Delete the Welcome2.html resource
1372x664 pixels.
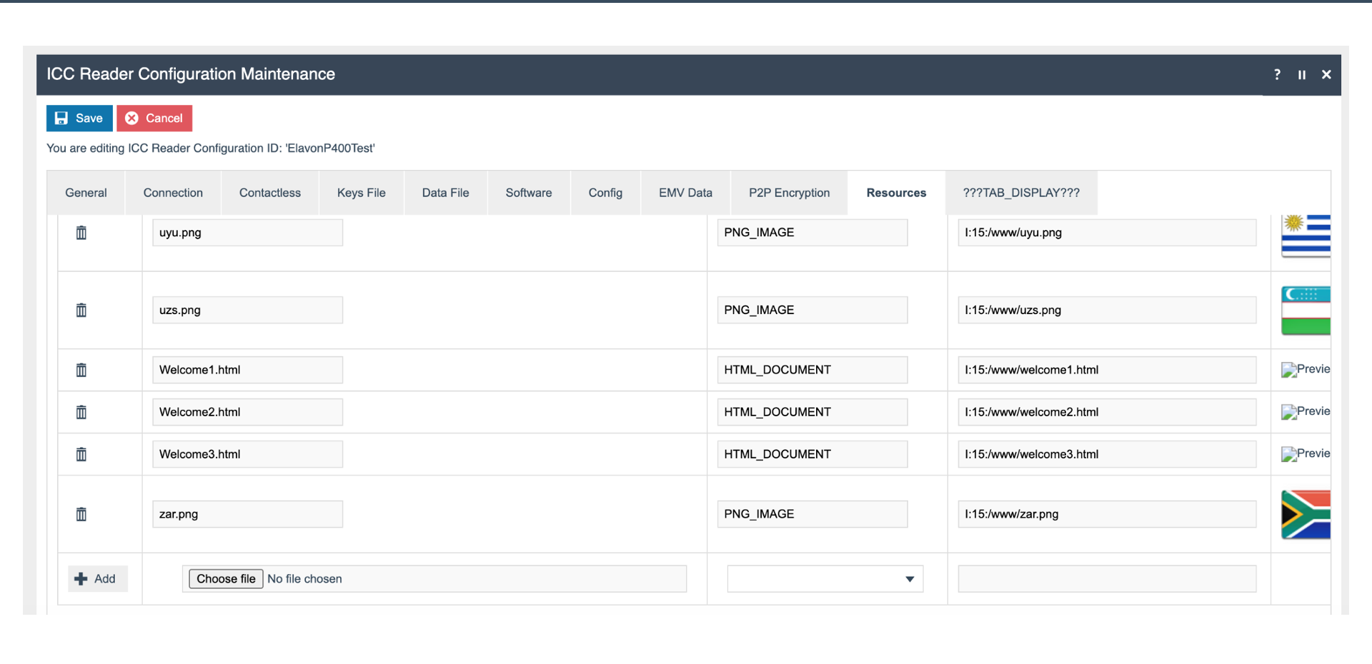coord(81,412)
